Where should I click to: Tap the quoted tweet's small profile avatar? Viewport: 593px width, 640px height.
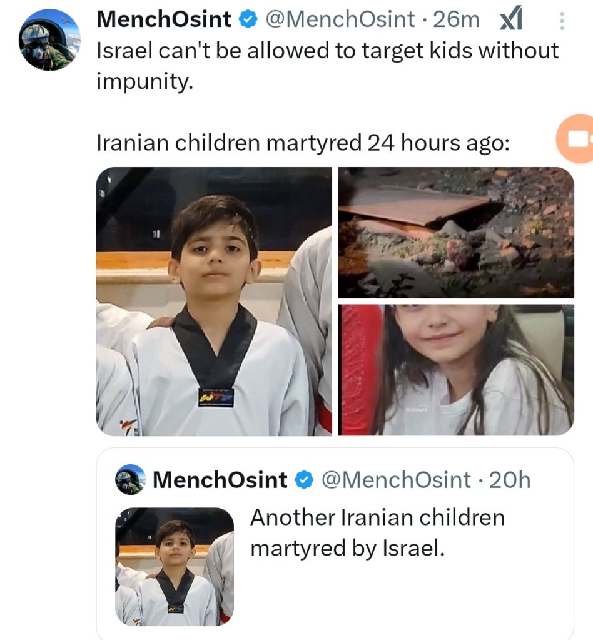130,480
